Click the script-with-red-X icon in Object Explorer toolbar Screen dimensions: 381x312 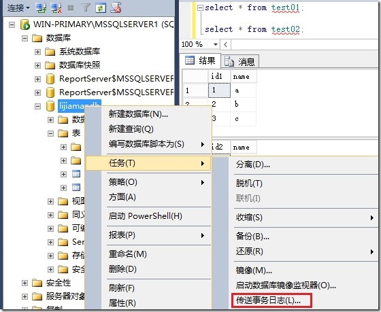coord(116,8)
